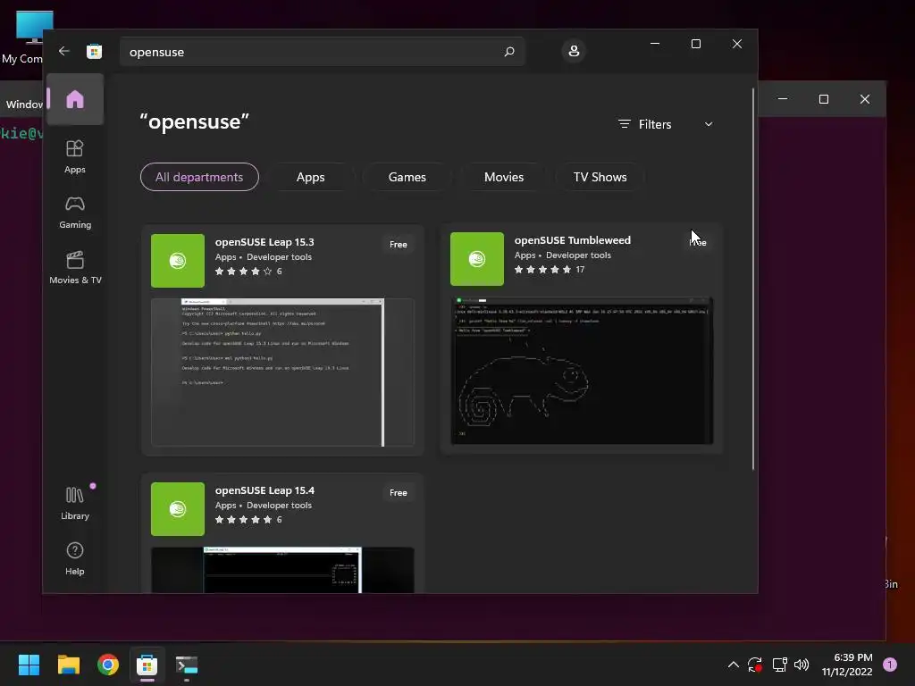
Task: Minimize the background terminal window
Action: (783, 99)
